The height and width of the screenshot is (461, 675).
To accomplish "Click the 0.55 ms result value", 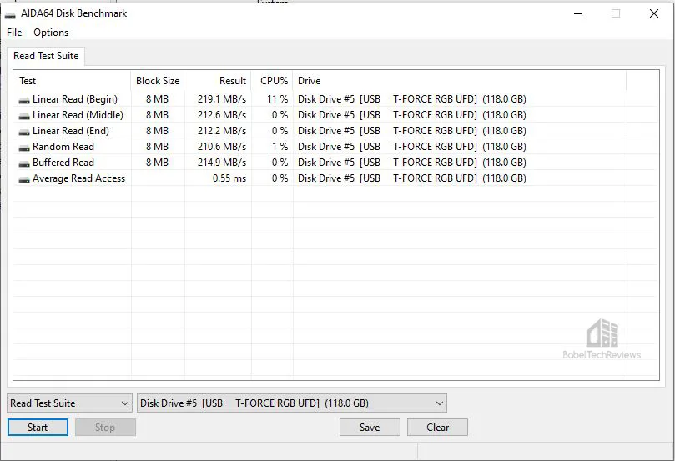I will 229,178.
